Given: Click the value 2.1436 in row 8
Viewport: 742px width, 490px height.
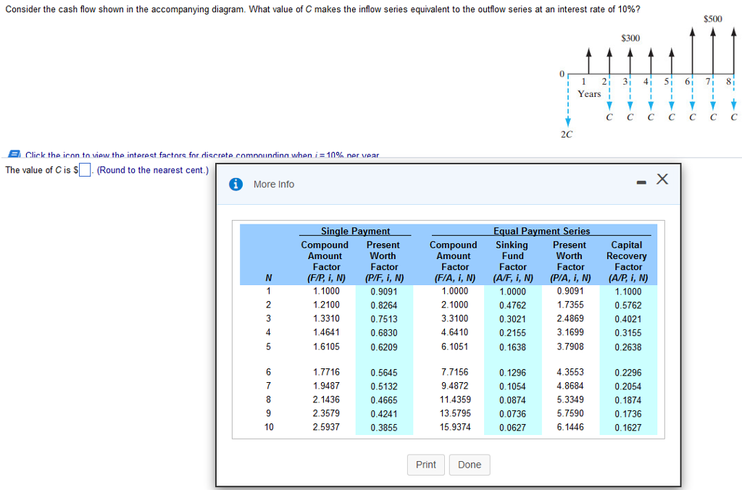Looking at the screenshot, I should click(326, 400).
